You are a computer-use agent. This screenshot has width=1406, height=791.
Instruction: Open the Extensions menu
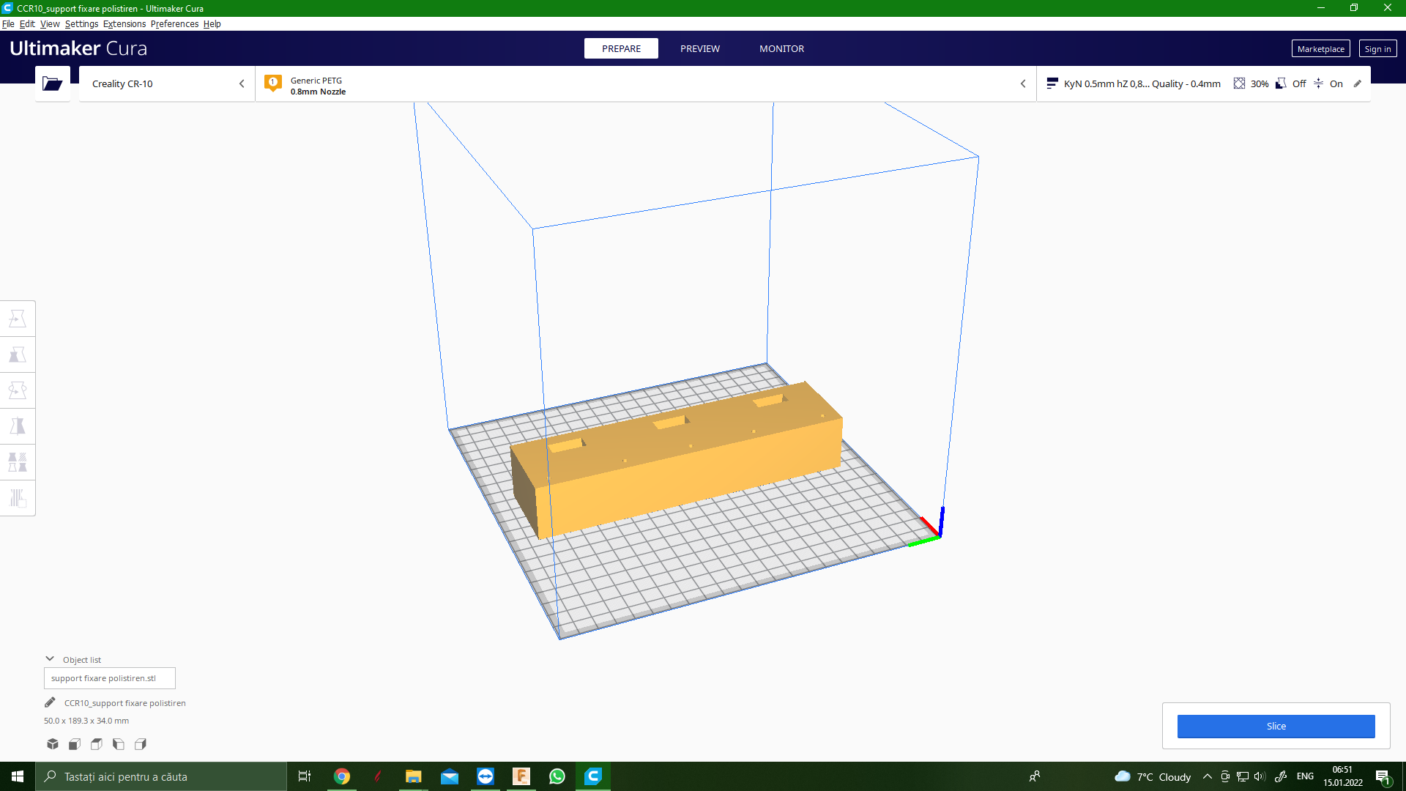click(124, 23)
